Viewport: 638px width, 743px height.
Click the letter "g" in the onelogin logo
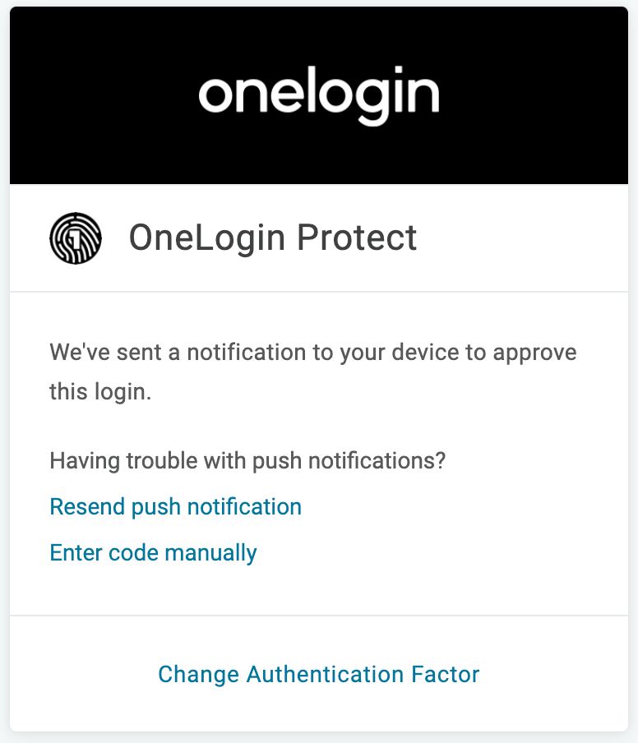click(374, 100)
